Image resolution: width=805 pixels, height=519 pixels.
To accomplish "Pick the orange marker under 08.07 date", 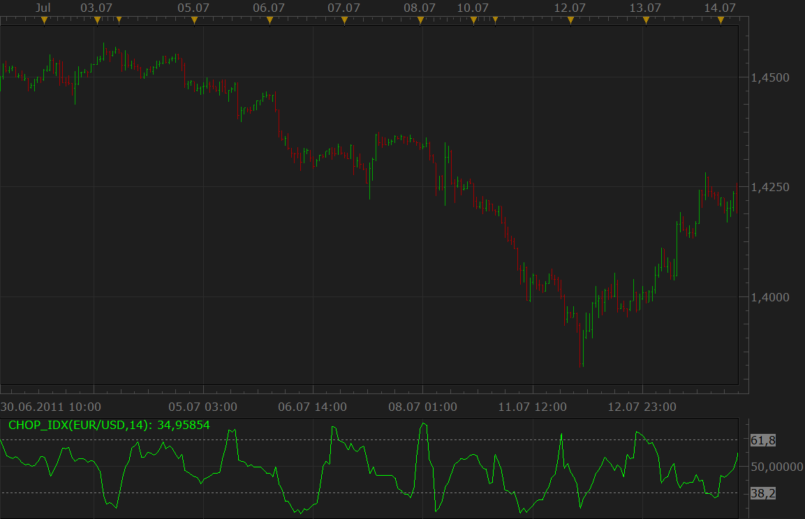I will coord(420,20).
